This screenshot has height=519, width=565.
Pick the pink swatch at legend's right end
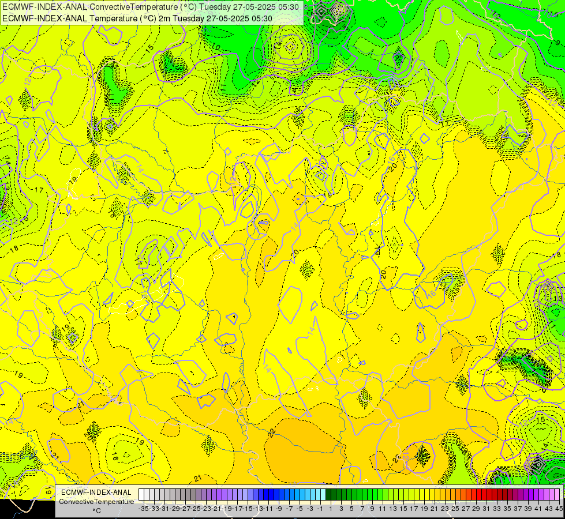(x=557, y=494)
